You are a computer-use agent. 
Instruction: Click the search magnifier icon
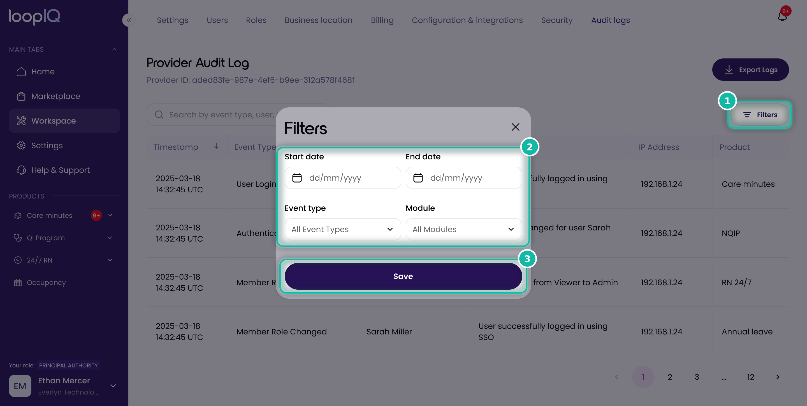click(159, 115)
